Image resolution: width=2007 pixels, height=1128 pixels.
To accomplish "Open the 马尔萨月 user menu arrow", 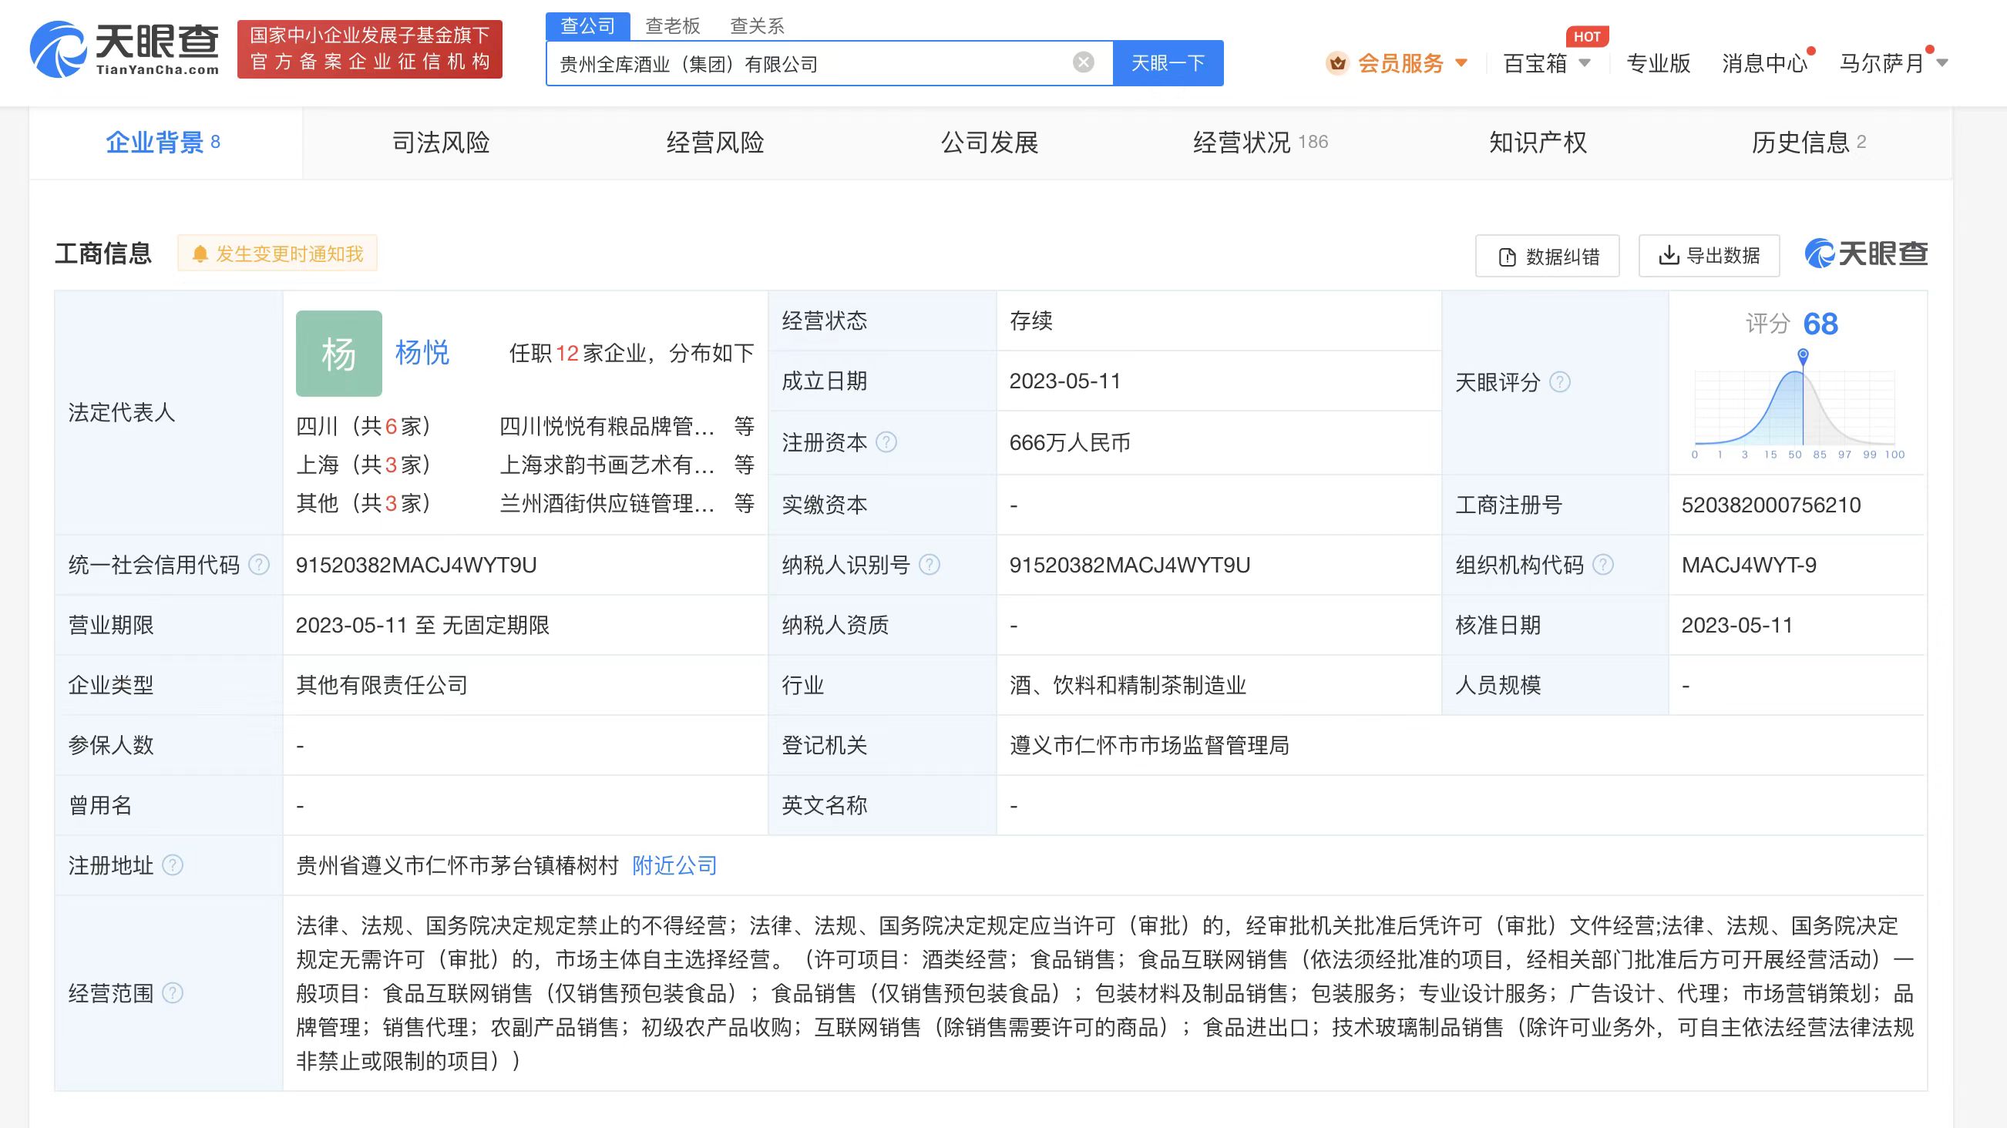I will click(1941, 63).
